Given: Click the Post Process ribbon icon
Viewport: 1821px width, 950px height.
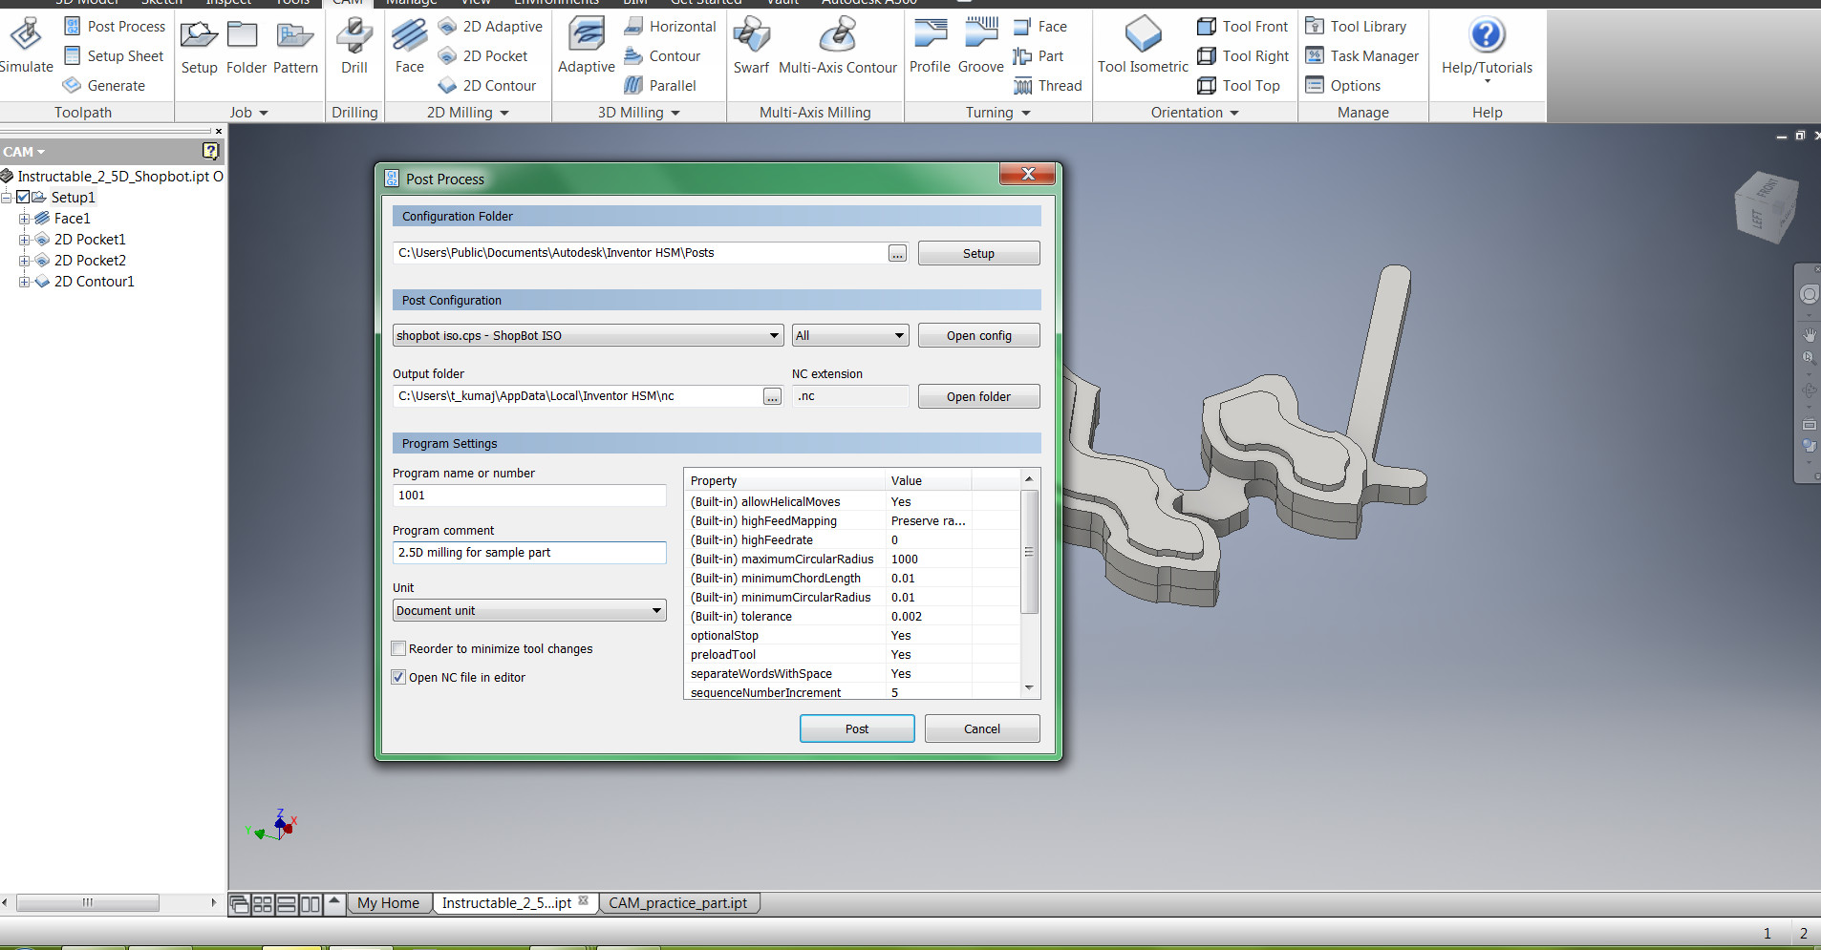Looking at the screenshot, I should point(73,26).
